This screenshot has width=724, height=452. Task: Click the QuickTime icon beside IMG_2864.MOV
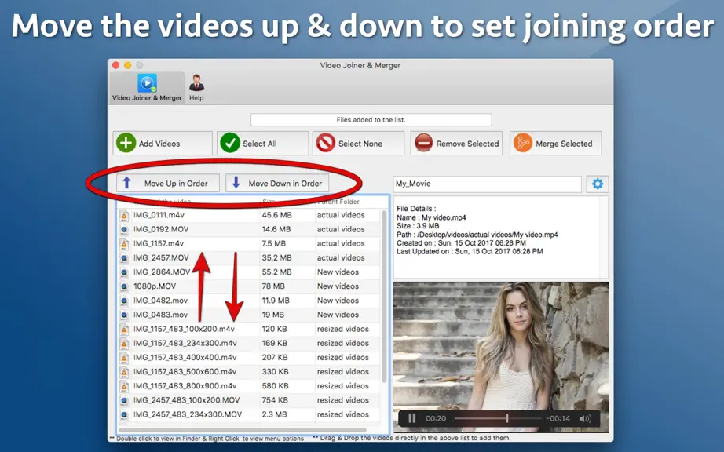point(124,272)
